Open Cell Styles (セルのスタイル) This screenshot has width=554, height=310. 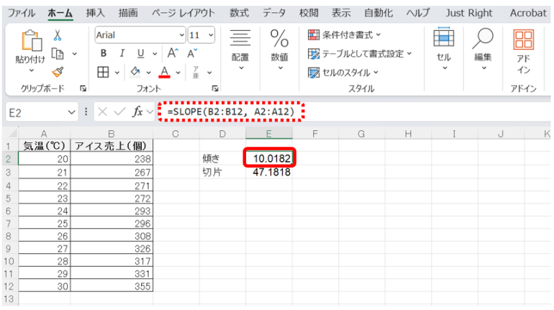coord(343,73)
